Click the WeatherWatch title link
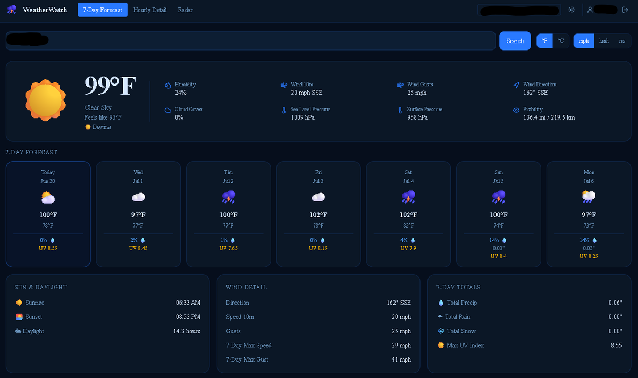Image resolution: width=638 pixels, height=378 pixels. [45, 10]
